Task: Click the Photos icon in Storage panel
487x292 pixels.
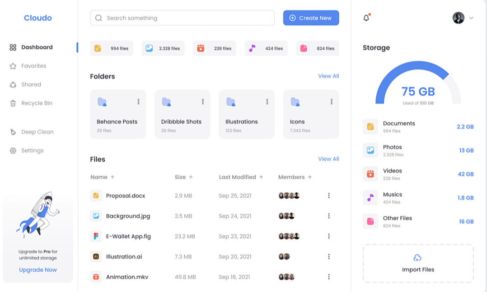Action: coord(370,150)
